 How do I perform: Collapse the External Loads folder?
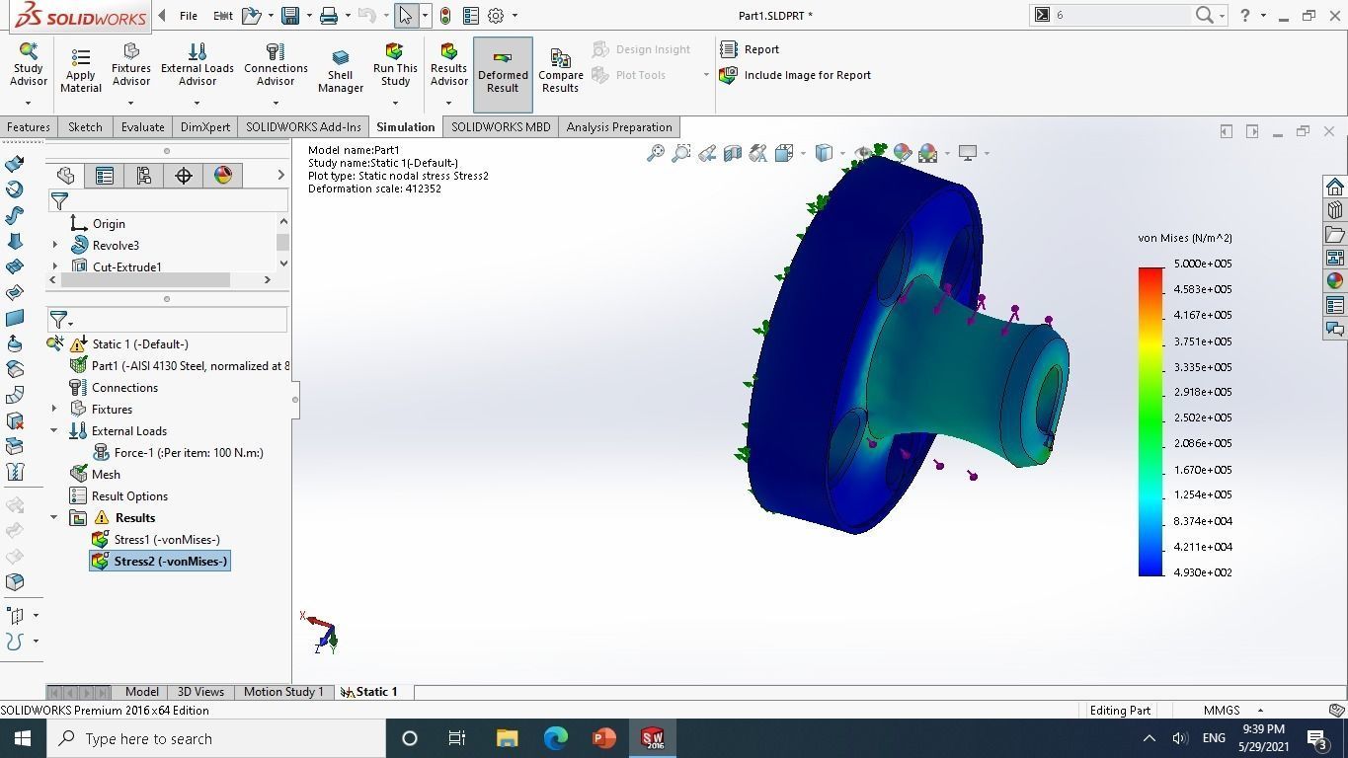pos(54,431)
